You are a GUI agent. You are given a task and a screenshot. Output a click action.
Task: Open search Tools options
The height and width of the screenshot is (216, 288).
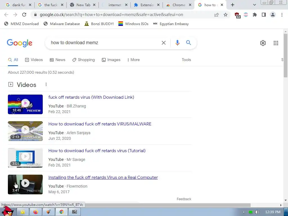[186, 60]
